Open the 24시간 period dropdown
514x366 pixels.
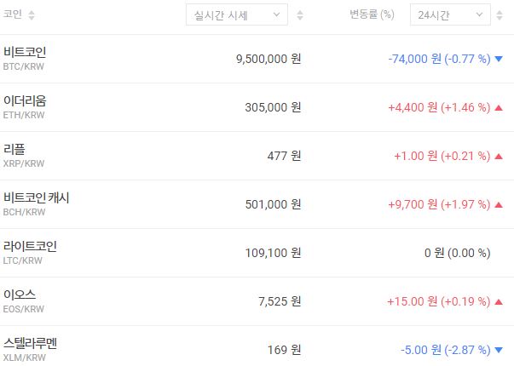[449, 15]
